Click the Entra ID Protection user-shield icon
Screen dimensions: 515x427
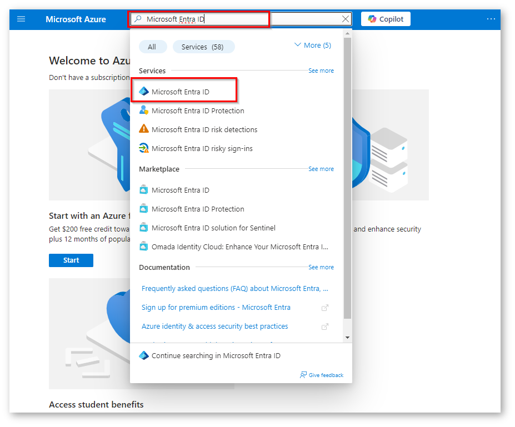[144, 110]
